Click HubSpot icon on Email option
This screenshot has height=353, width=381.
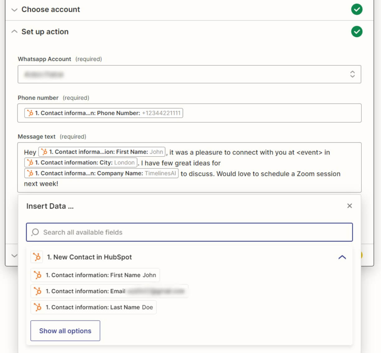(x=38, y=291)
